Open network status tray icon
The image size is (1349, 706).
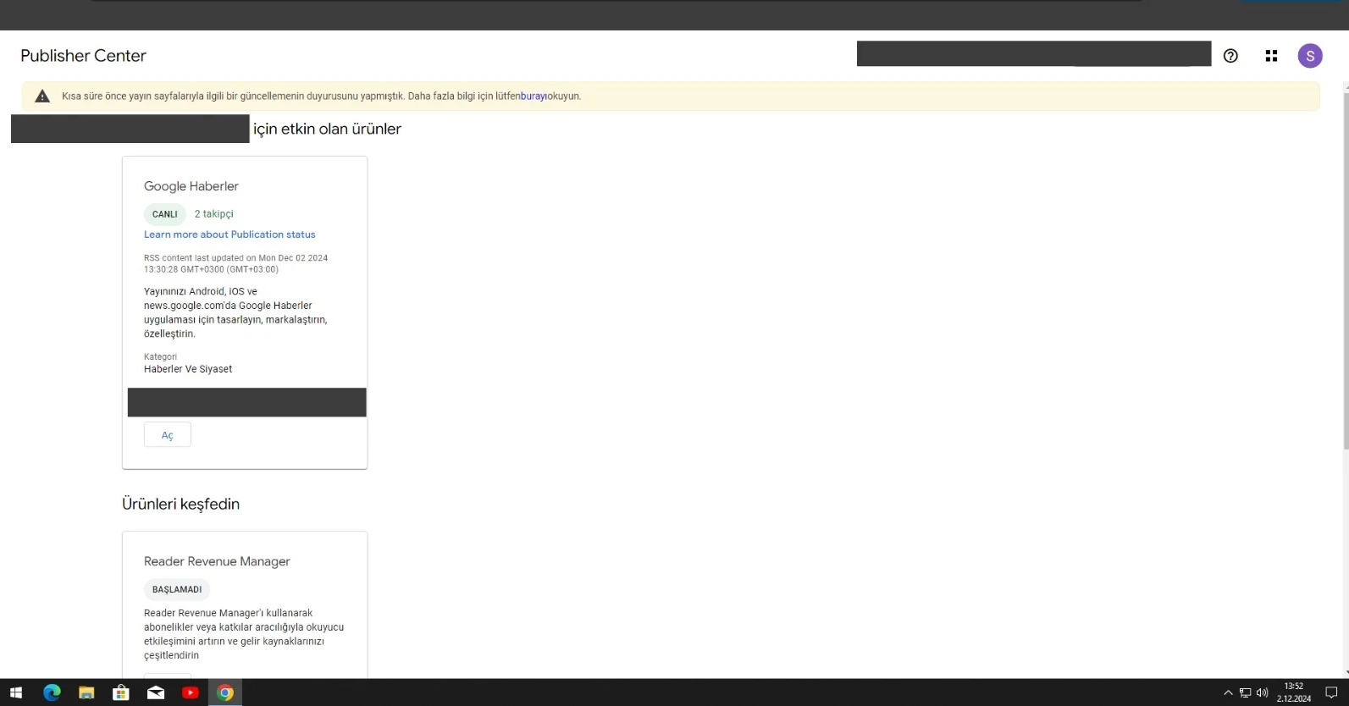1245,692
